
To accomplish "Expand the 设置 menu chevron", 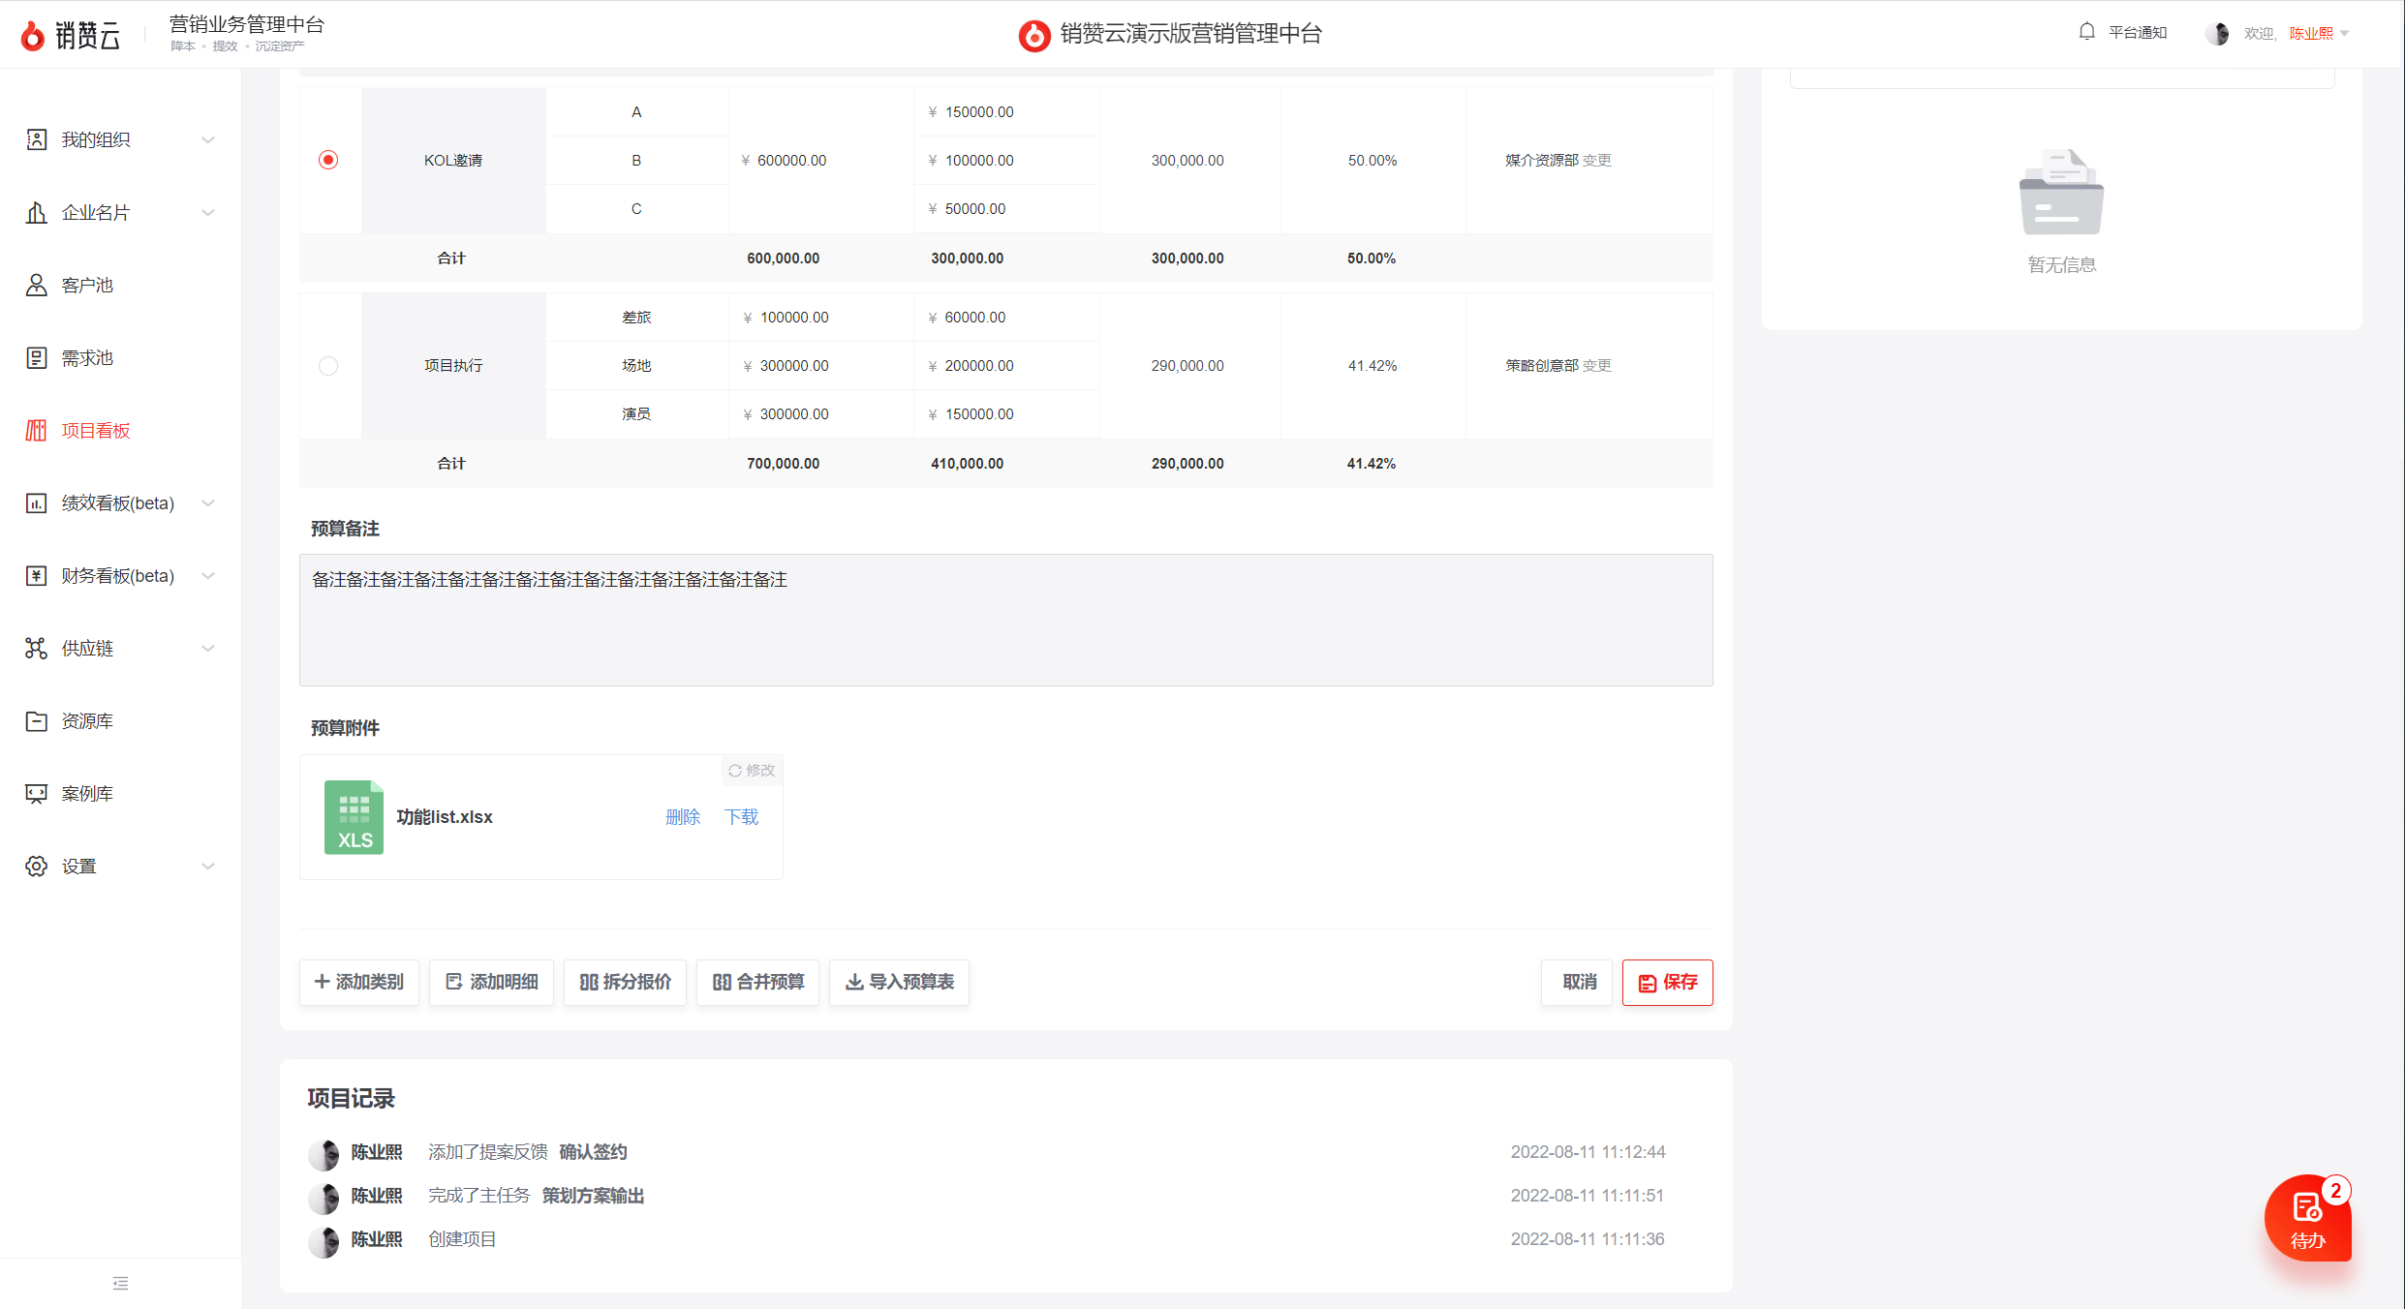I will (x=207, y=866).
